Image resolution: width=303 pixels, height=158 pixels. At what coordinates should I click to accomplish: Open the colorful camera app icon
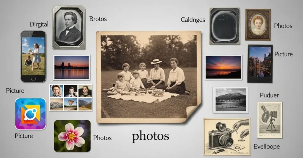click(x=30, y=114)
